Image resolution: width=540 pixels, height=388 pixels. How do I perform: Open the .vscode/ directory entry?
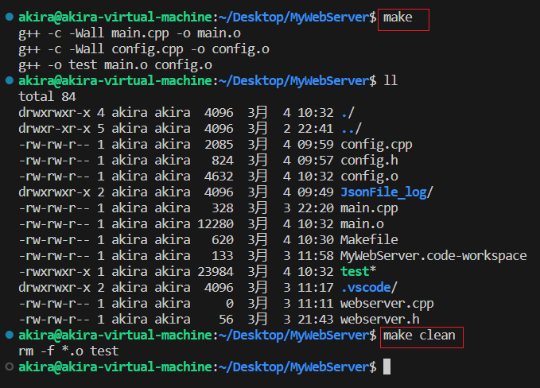[367, 288]
